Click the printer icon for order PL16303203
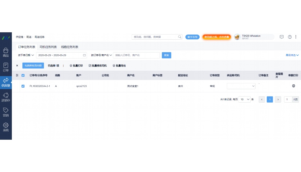Screen dimensions: 301x172 coord(294,86)
